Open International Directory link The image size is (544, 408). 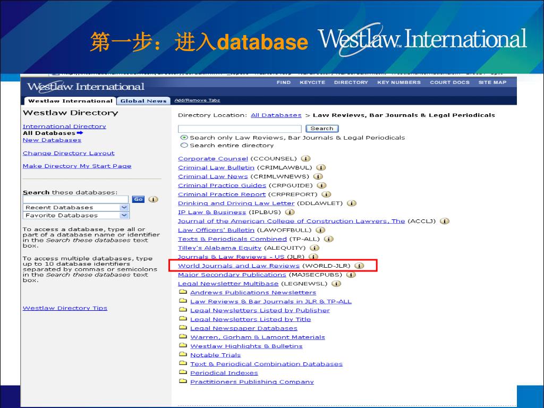tap(64, 126)
